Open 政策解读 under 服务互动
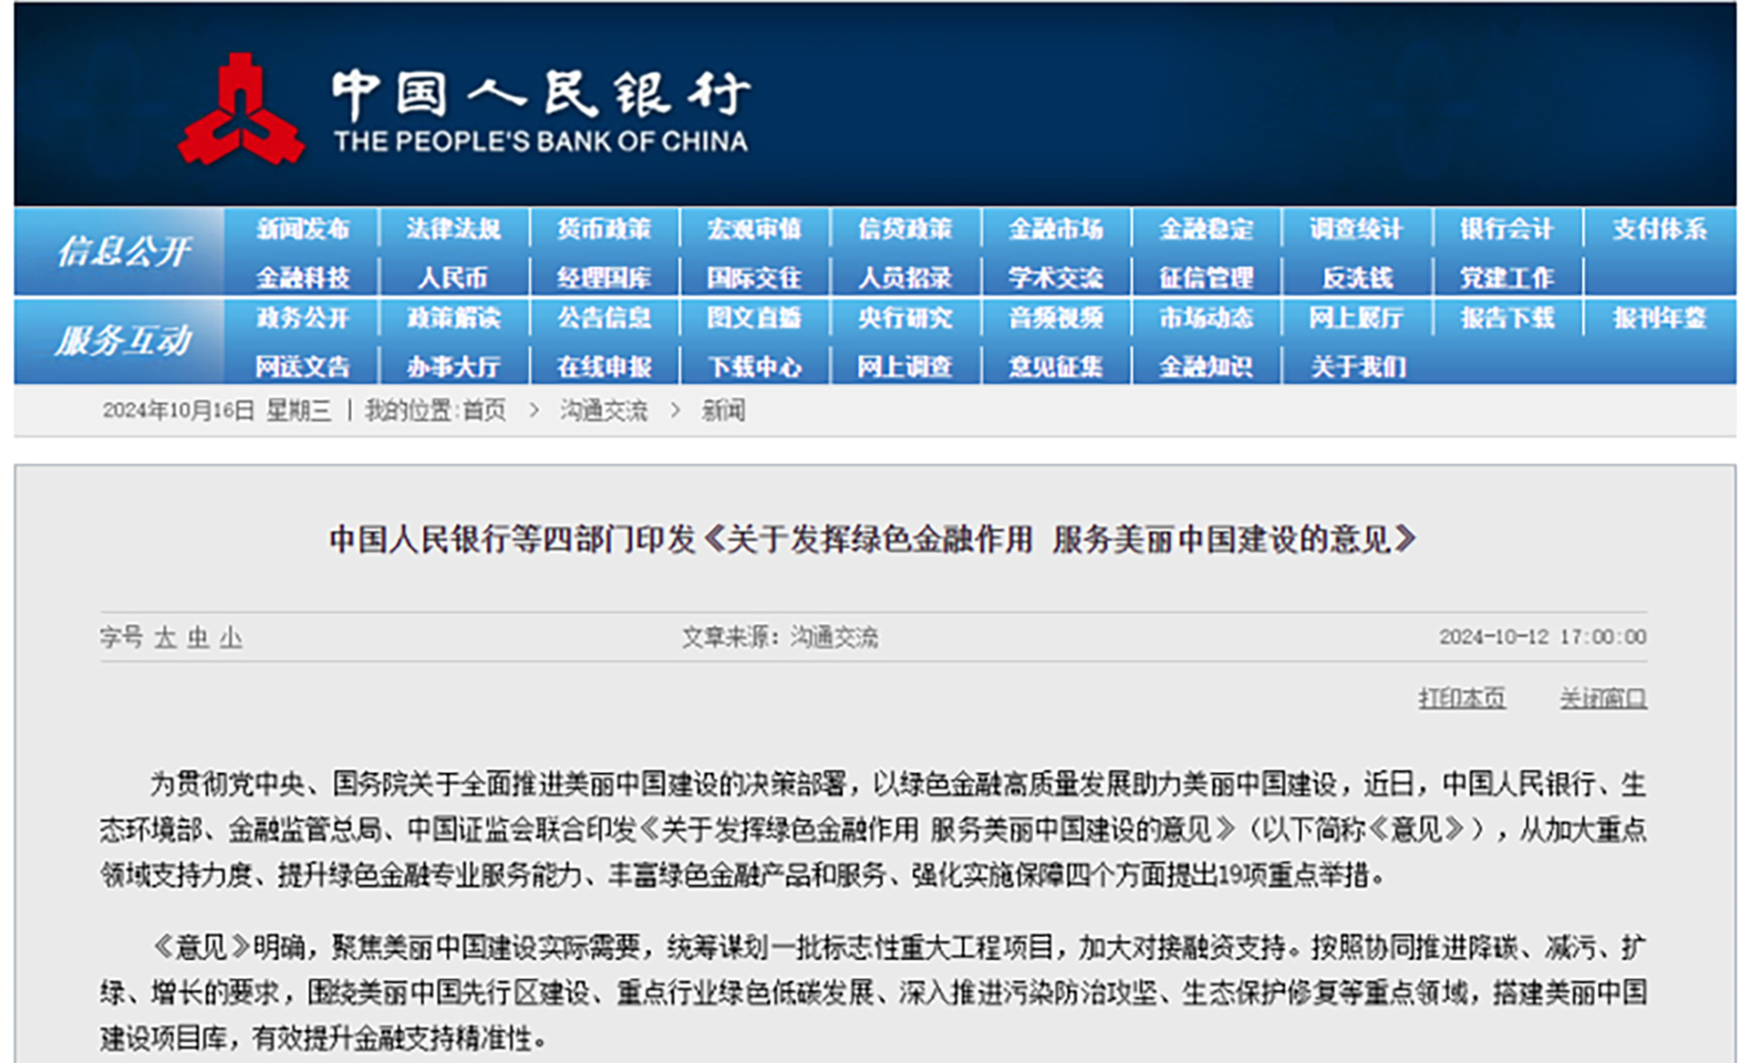This screenshot has height=1063, width=1751. point(453,318)
